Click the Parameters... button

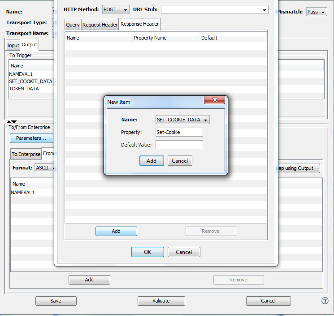pyautogui.click(x=31, y=138)
